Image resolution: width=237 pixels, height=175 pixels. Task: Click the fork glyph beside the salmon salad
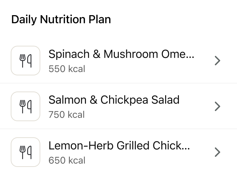coord(23,106)
